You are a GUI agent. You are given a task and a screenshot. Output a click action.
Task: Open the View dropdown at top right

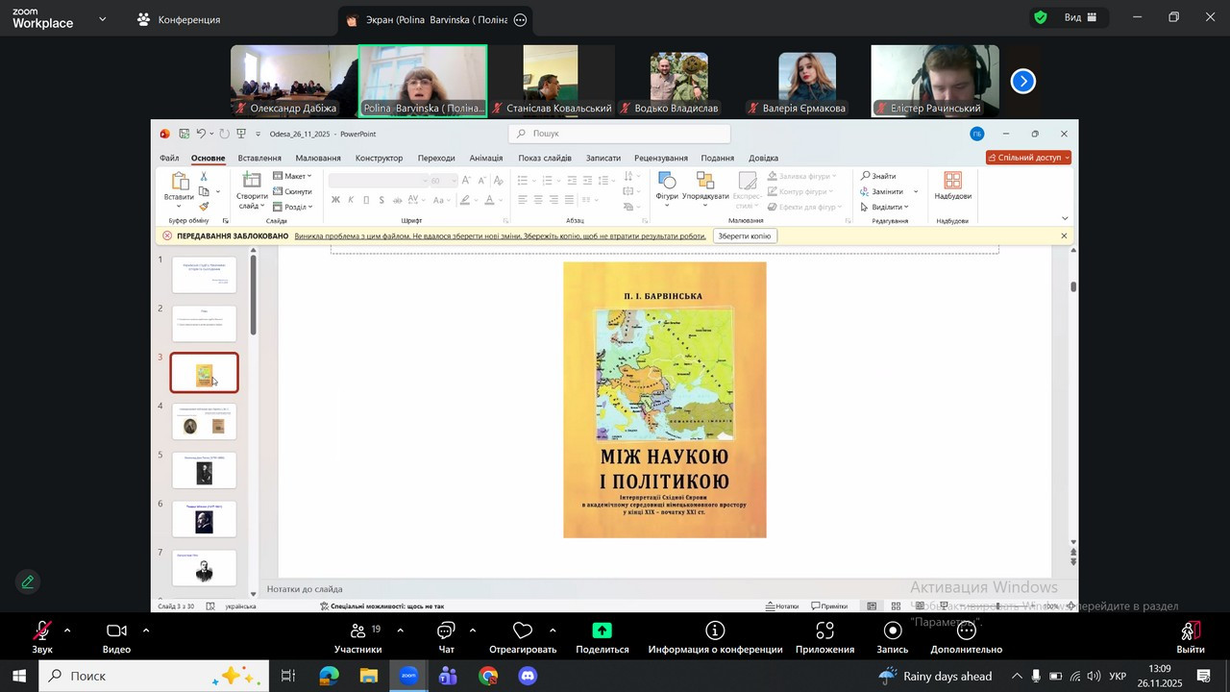pos(1080,17)
